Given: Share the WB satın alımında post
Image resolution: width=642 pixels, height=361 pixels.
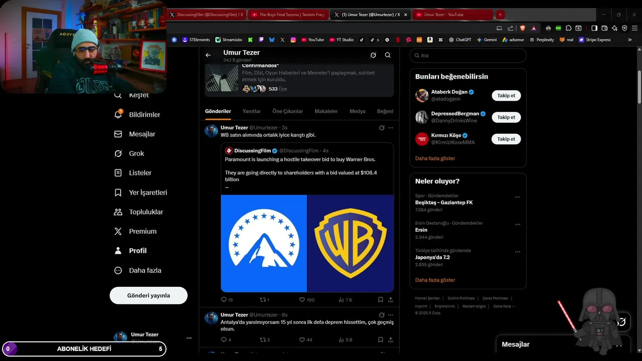Looking at the screenshot, I should (x=391, y=300).
